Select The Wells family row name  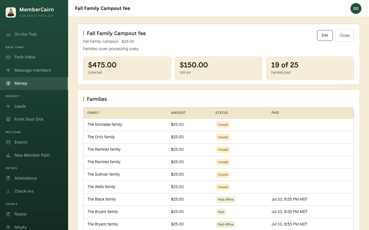[101, 187]
